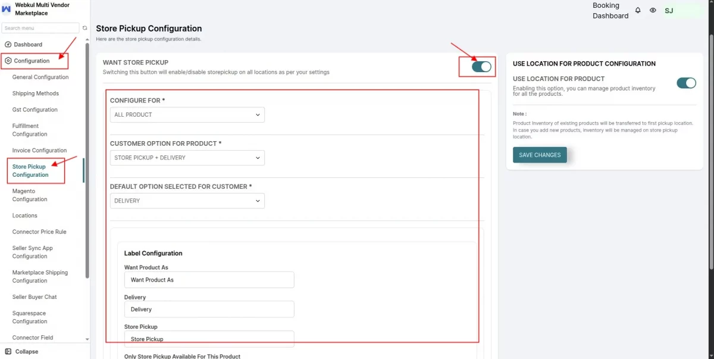This screenshot has height=359, width=714.
Task: Open Shipping Methods menu item
Action: (x=36, y=93)
